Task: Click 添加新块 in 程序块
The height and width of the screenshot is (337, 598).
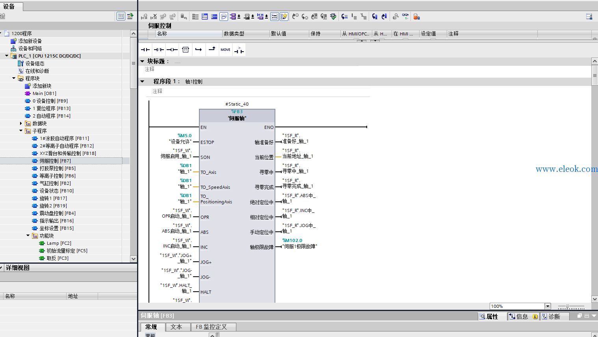Action: point(42,86)
